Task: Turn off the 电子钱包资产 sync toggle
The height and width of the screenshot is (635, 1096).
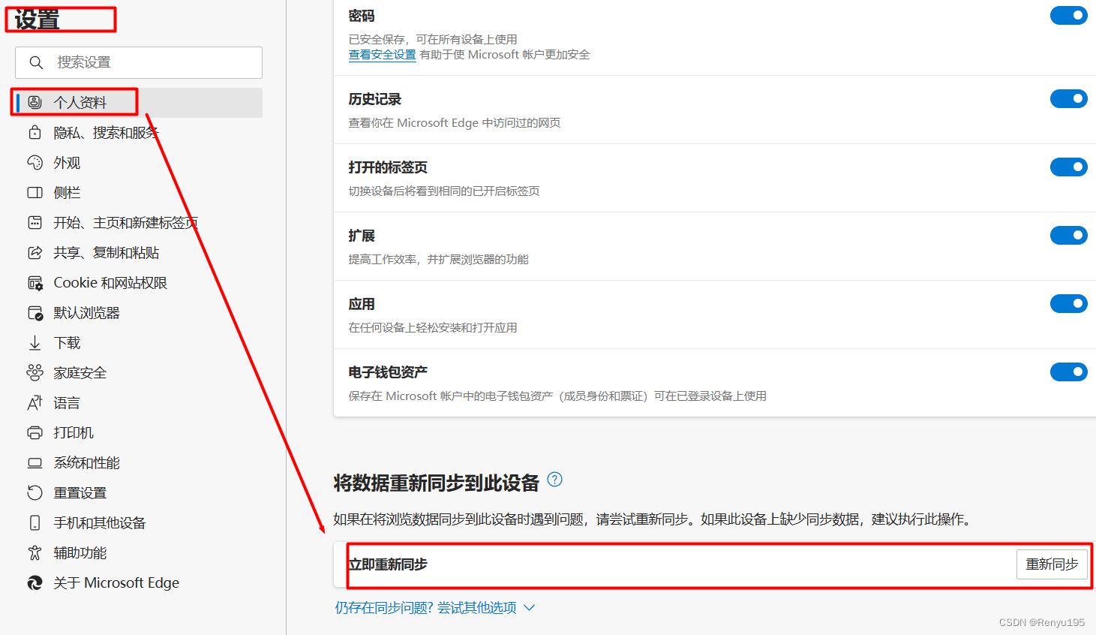Action: (1068, 372)
